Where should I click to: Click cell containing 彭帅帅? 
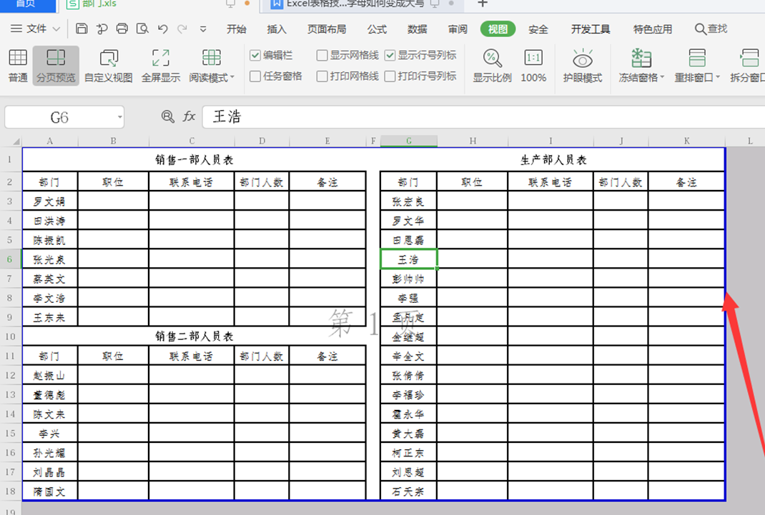coord(409,279)
